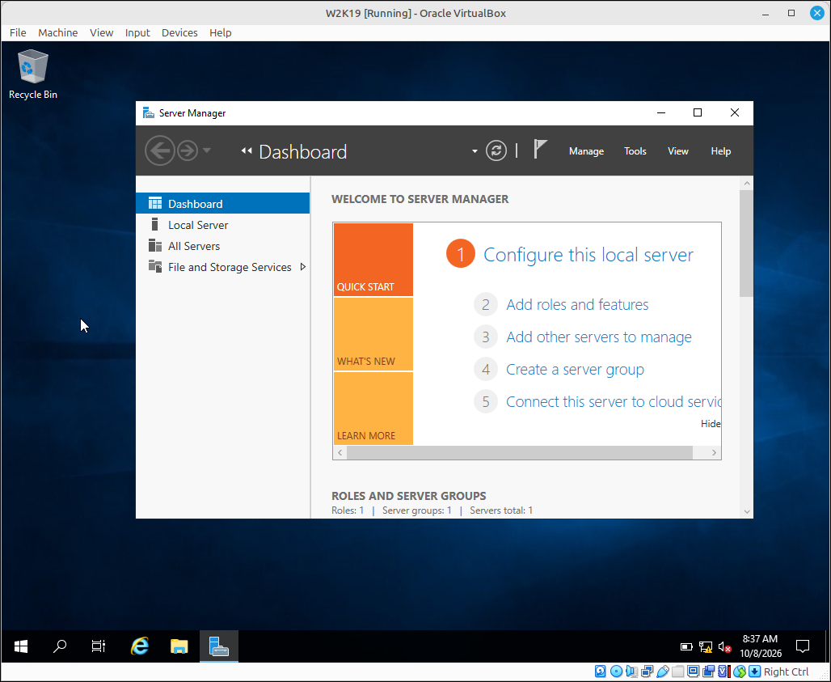Open File Explorer from taskbar
831x682 pixels.
point(179,646)
